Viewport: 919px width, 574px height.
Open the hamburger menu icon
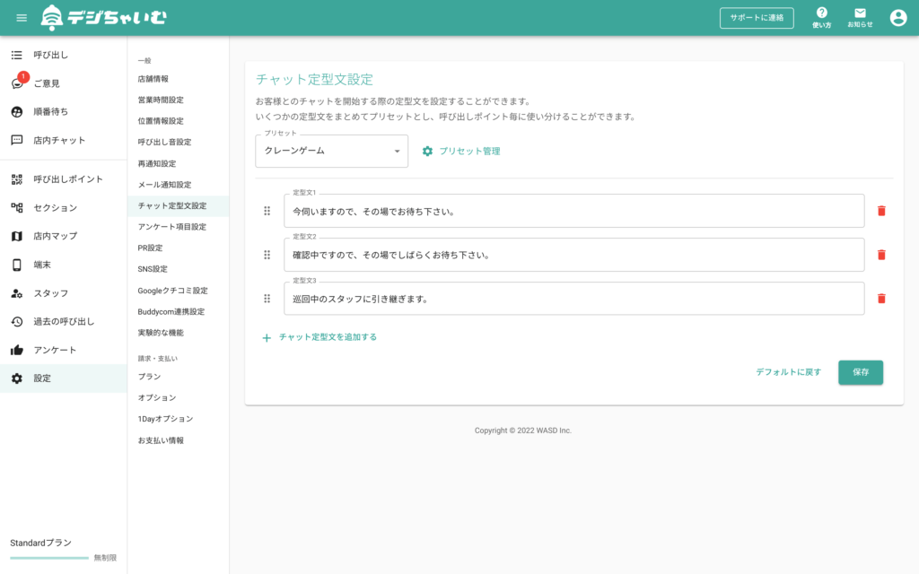(x=22, y=18)
